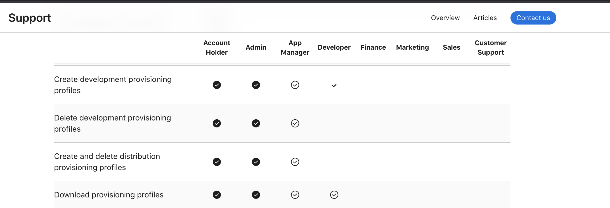The image size is (610, 208).
Task: Click Admin checkmark for Delete development provisioning profiles
Action: tap(256, 123)
